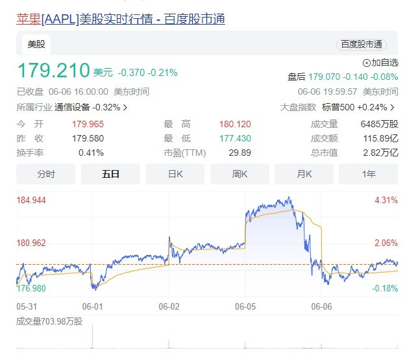
Task: Select the 分时 chart tab
Action: point(46,174)
